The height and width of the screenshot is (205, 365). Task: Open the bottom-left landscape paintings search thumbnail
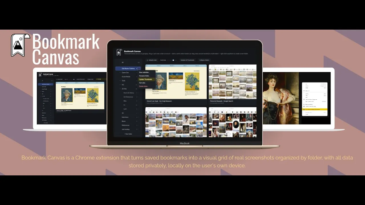click(x=176, y=122)
